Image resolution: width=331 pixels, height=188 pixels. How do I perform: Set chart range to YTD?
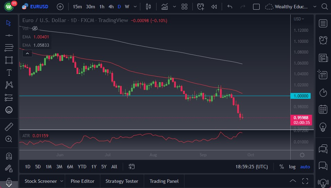click(x=82, y=167)
